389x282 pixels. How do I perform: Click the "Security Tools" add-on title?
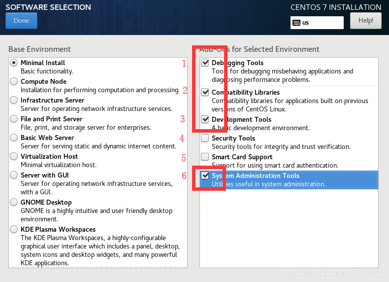click(x=233, y=138)
